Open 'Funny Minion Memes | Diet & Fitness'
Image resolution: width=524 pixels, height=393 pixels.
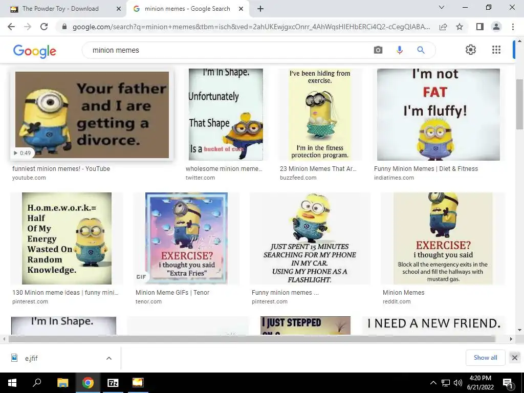(x=426, y=169)
